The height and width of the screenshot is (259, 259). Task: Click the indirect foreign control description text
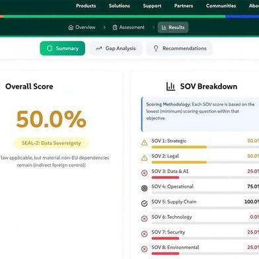[55, 161]
